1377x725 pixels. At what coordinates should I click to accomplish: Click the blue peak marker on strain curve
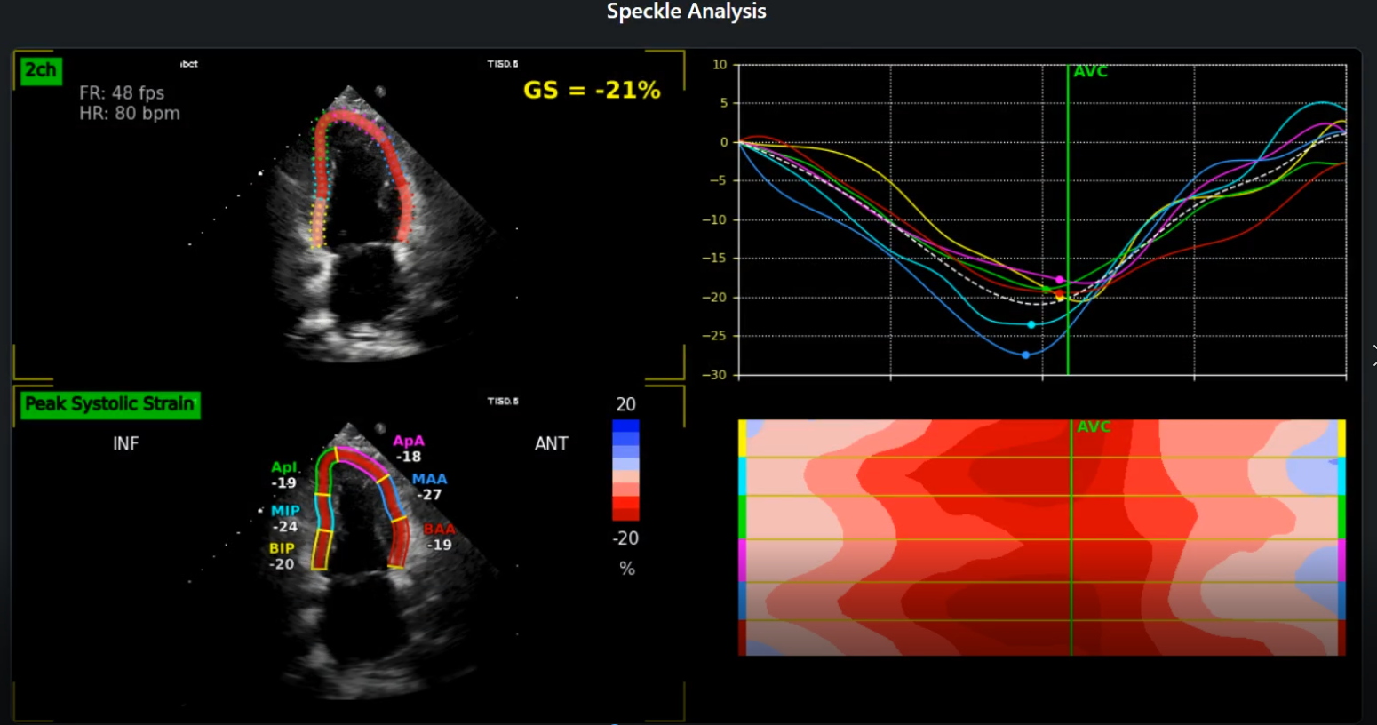1025,355
